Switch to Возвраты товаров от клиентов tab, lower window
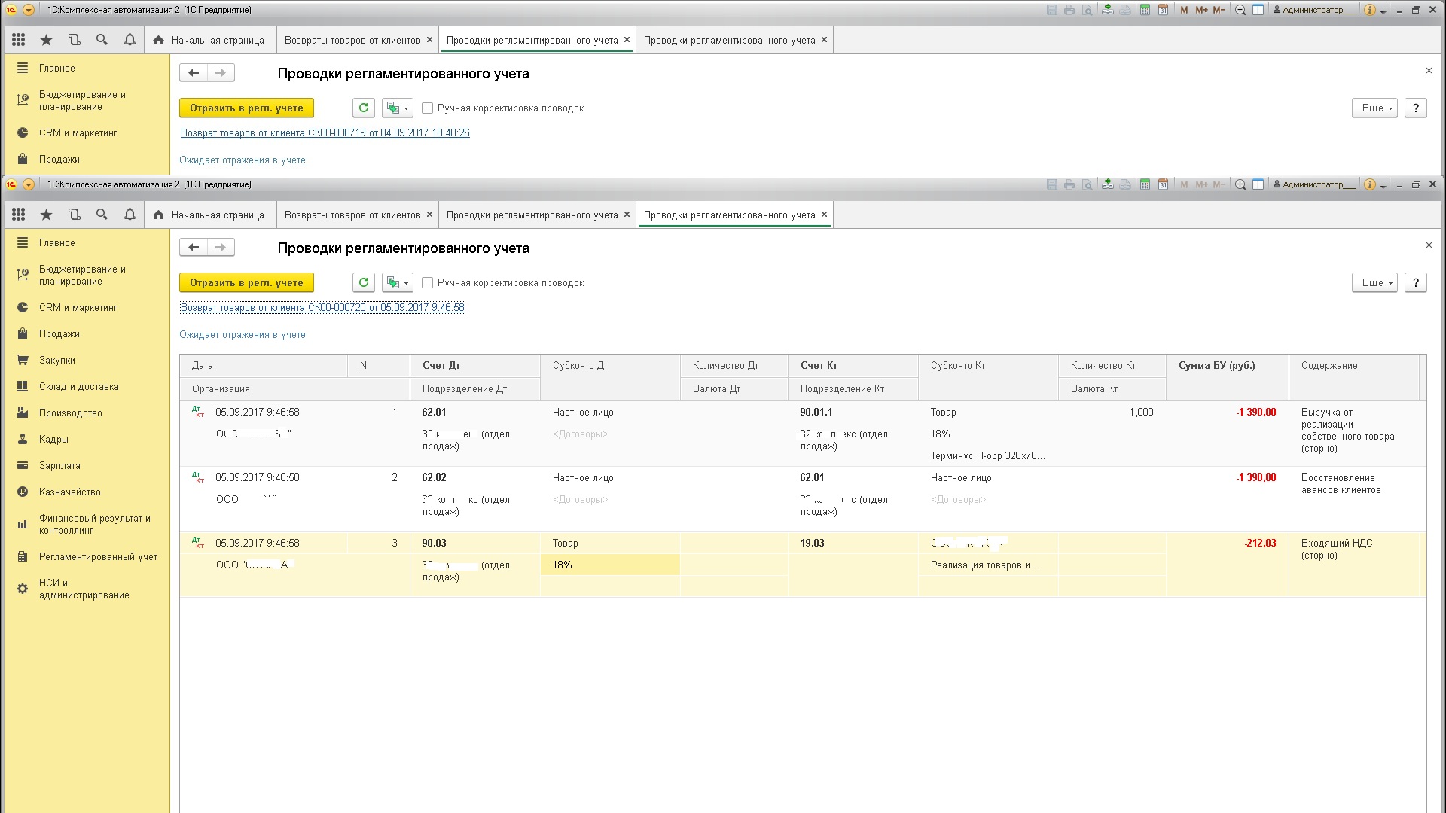Image resolution: width=1446 pixels, height=813 pixels. [352, 215]
